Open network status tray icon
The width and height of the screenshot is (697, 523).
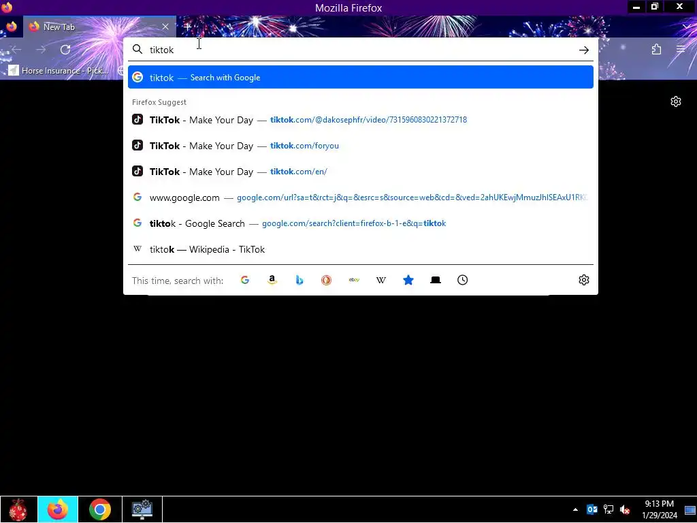click(608, 509)
